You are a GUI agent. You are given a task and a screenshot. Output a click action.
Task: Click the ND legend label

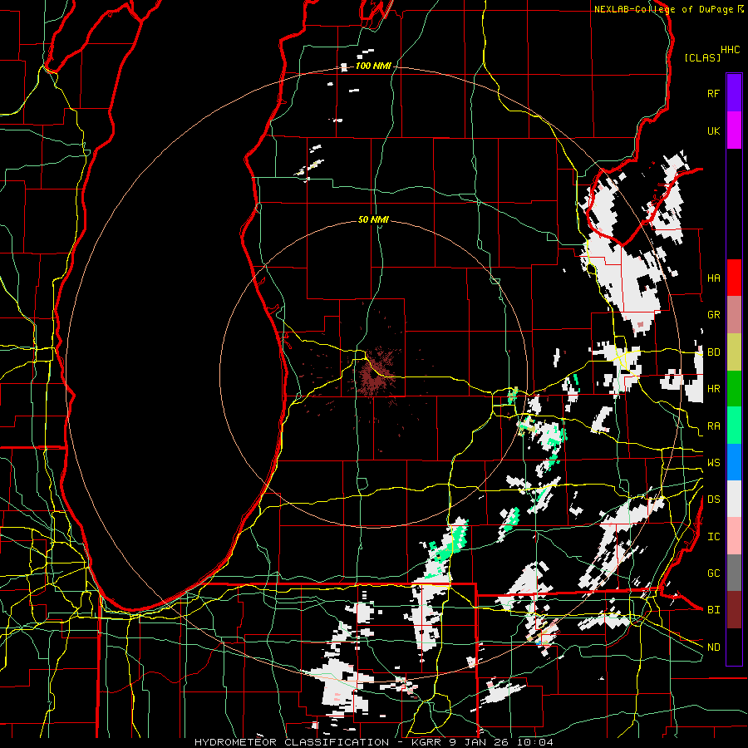714,647
